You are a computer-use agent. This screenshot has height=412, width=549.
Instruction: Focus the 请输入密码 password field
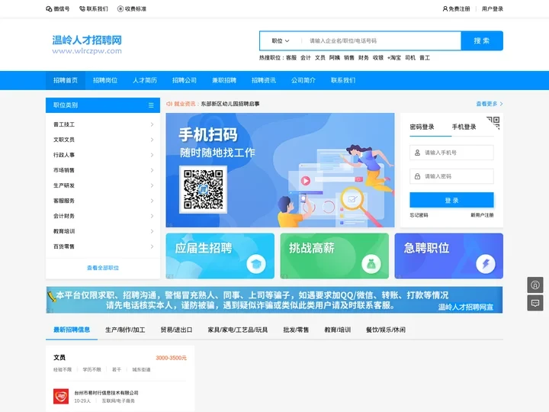[451, 176]
